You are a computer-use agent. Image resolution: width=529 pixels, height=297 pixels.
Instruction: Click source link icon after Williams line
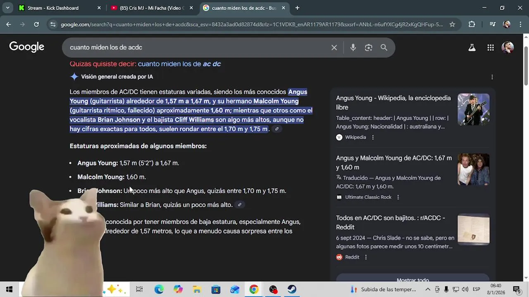click(239, 205)
